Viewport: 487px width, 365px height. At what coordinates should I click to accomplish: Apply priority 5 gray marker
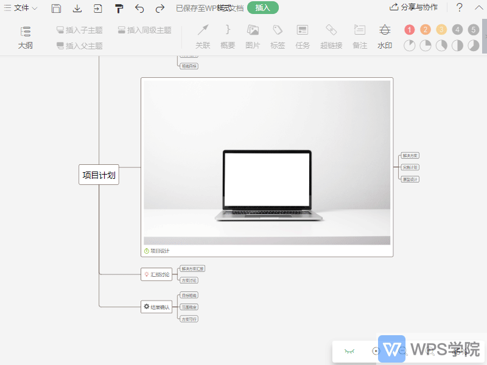click(474, 30)
